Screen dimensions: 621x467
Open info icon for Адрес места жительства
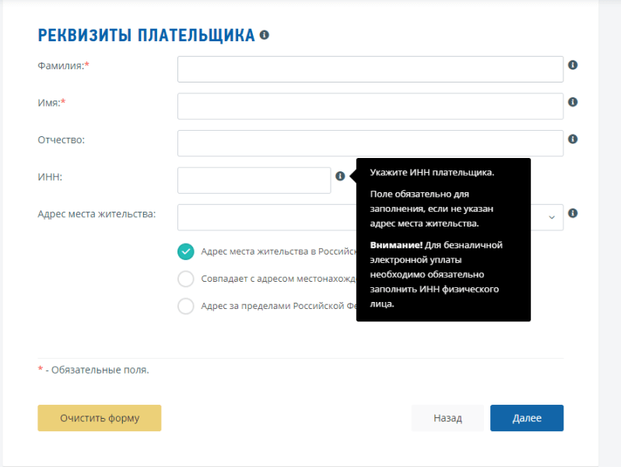[x=573, y=213]
